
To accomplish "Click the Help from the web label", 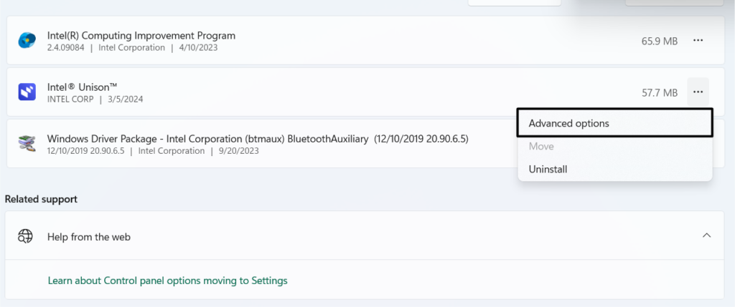I will coord(88,236).
